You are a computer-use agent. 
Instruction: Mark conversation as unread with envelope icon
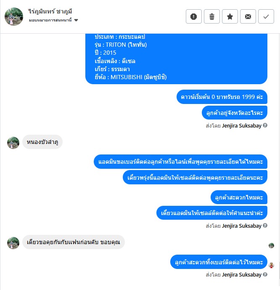(x=248, y=16)
